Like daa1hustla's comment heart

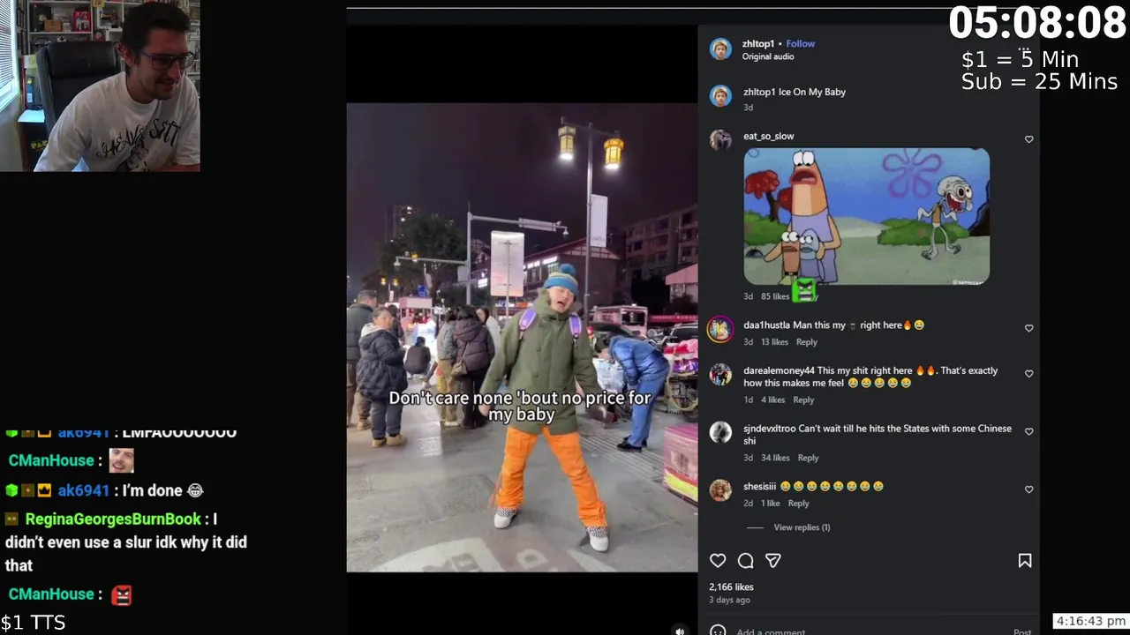pos(1028,328)
